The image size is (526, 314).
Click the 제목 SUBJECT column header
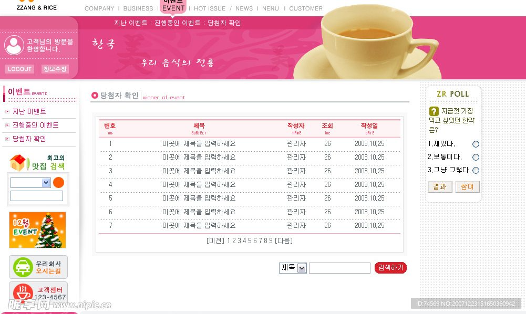[199, 128]
